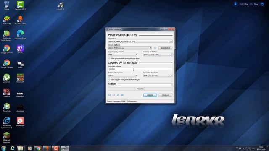Open File Explorer from taskbar
This screenshot has width=269, height=151.
[21, 148]
